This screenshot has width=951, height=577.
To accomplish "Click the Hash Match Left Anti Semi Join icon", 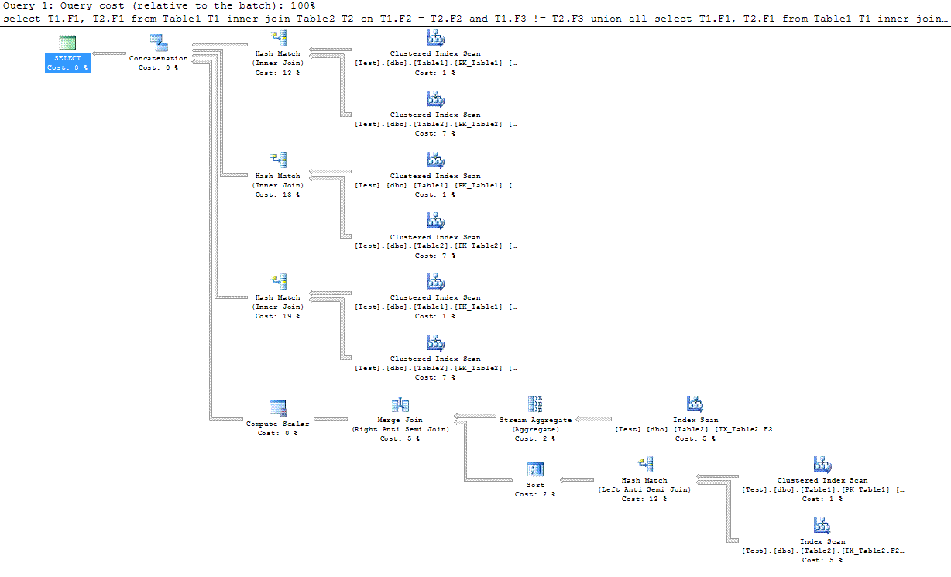I will coord(644,464).
